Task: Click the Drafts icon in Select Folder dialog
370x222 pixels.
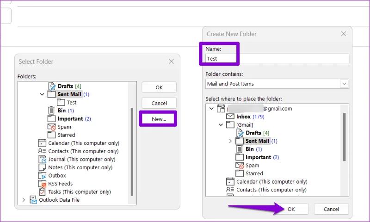Action: pyautogui.click(x=52, y=86)
